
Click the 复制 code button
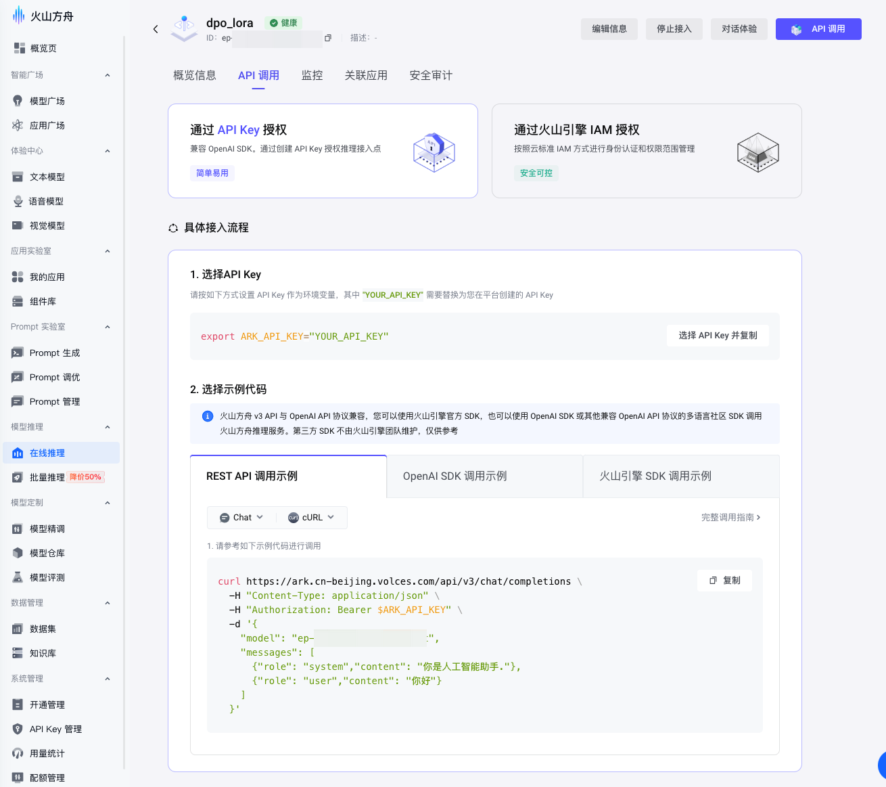click(724, 581)
